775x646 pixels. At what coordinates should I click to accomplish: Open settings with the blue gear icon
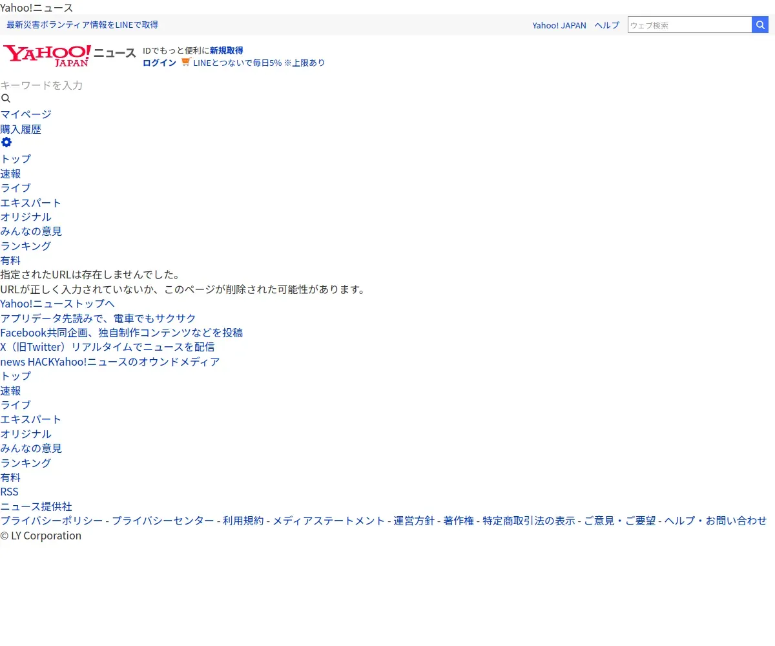click(x=6, y=143)
